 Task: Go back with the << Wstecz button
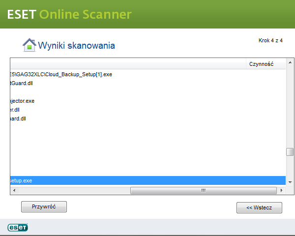click(x=259, y=207)
